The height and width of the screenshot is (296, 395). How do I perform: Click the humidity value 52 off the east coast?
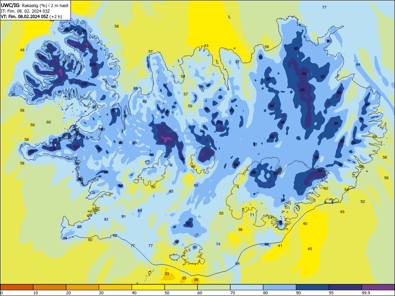click(x=363, y=201)
